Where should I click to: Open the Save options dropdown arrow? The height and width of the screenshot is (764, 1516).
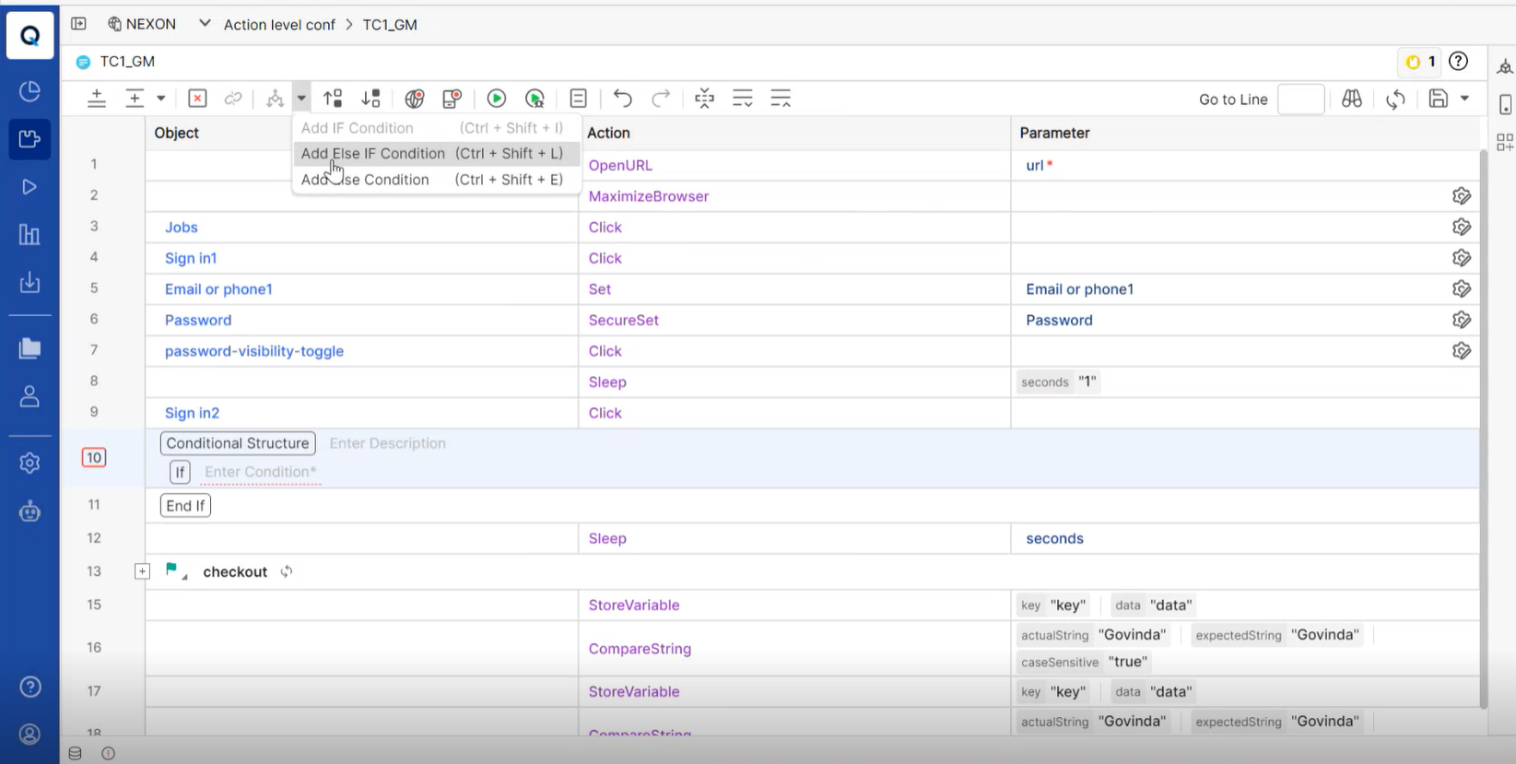pos(1464,99)
